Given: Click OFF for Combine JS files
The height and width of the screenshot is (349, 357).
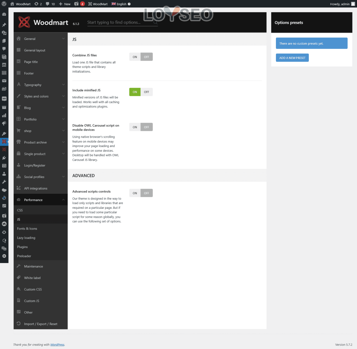Looking at the screenshot, I should point(146,57).
